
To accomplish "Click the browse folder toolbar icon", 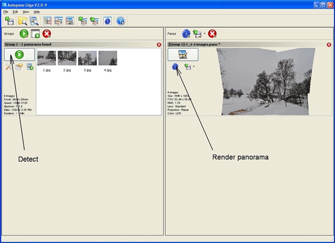I will pyautogui.click(x=23, y=21).
